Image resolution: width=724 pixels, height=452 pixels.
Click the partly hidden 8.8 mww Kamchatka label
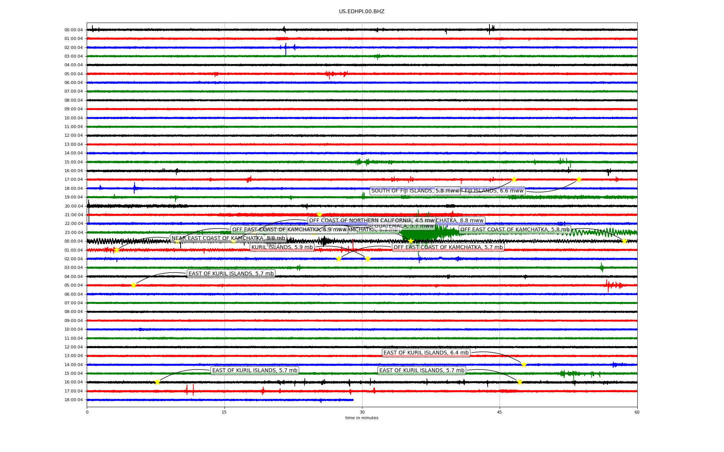point(460,221)
